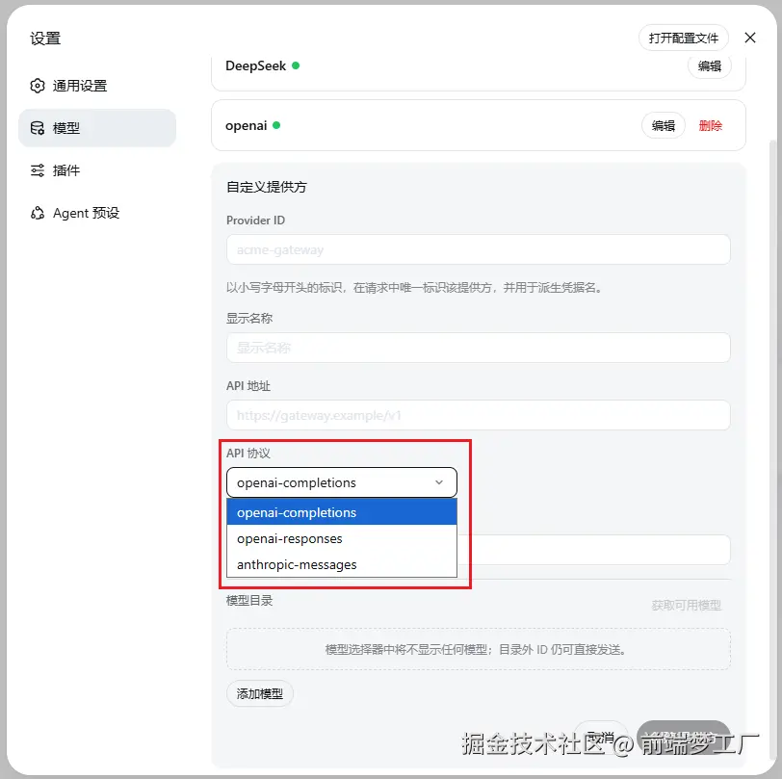The width and height of the screenshot is (782, 779).
Task: Focus the Provider ID input field
Action: 478,249
